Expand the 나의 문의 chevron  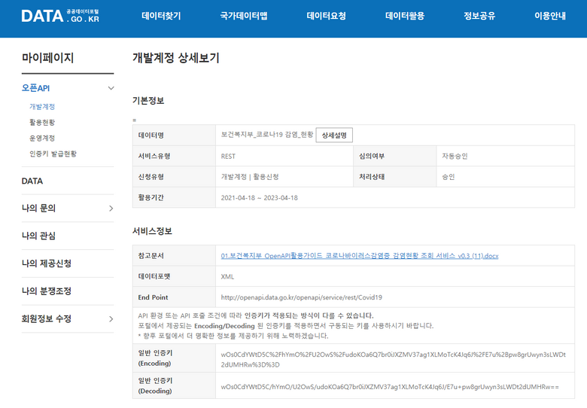[x=111, y=209]
